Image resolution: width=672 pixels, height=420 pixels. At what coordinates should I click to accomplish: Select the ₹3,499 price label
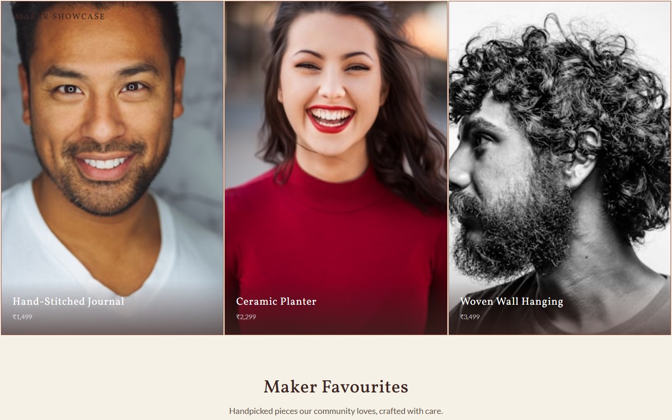(470, 317)
